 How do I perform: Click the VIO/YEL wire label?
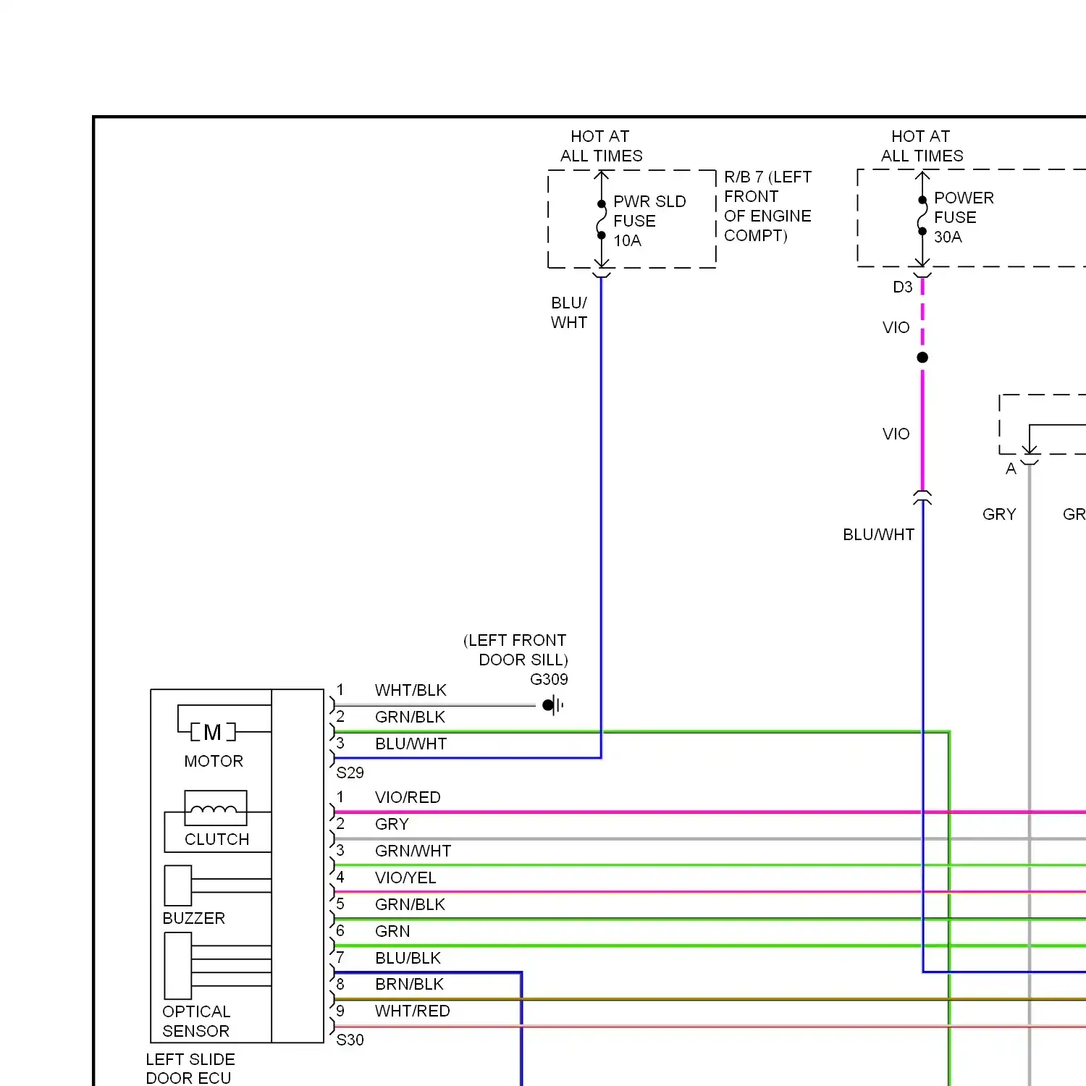[x=405, y=877]
